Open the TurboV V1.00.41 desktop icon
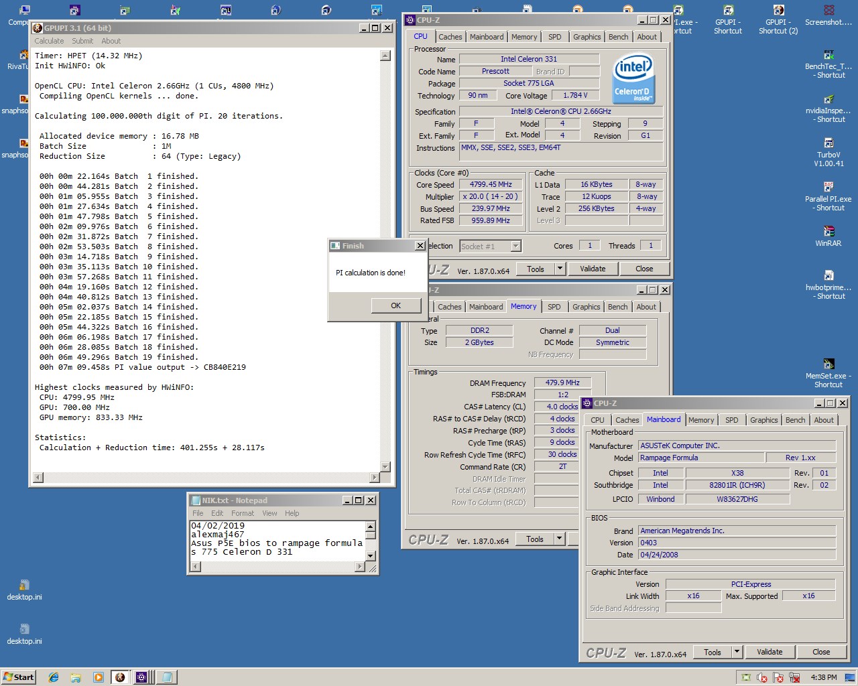The height and width of the screenshot is (686, 858). tap(829, 153)
